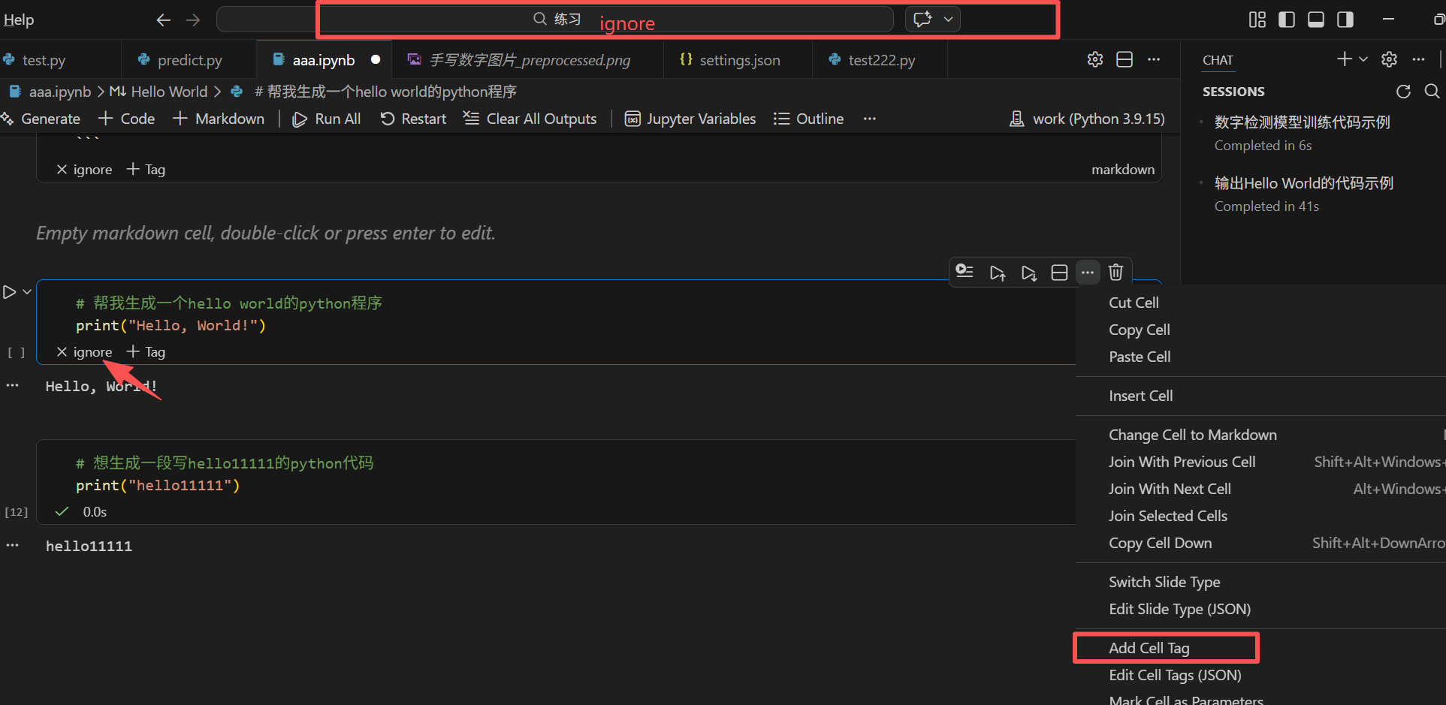Open the Customize Layout icon
The image size is (1446, 705).
[x=1257, y=20]
